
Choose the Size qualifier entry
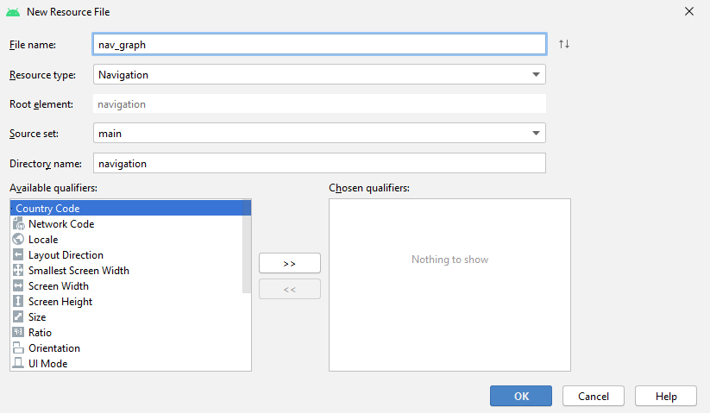coord(37,317)
